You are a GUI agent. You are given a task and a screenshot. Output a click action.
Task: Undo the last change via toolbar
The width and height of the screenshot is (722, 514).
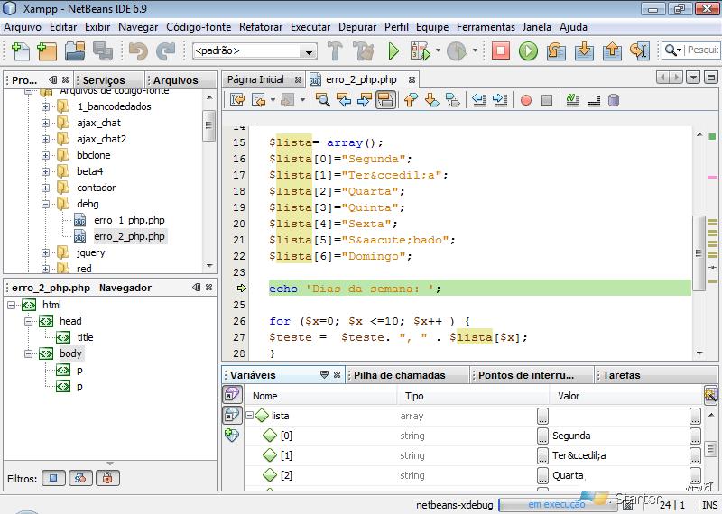[x=138, y=51]
